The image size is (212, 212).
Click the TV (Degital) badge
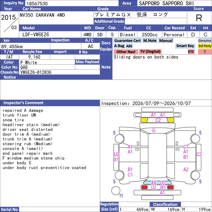click(150, 52)
